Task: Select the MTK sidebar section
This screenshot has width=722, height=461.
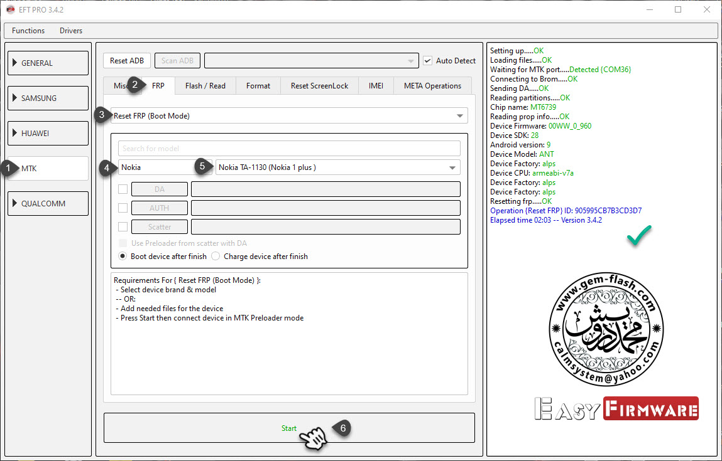Action: point(48,168)
